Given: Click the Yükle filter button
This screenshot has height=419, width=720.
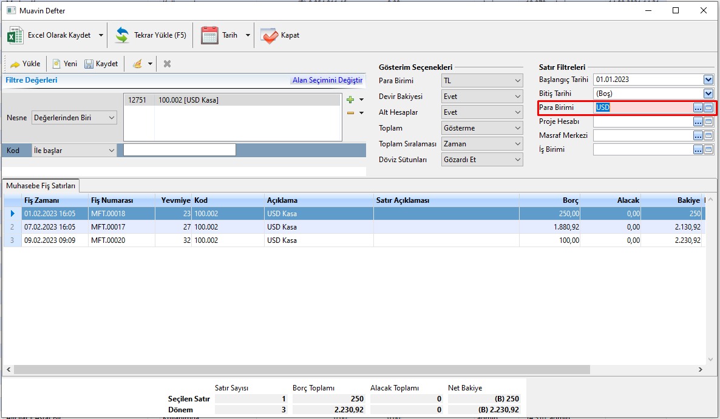Looking at the screenshot, I should point(25,64).
